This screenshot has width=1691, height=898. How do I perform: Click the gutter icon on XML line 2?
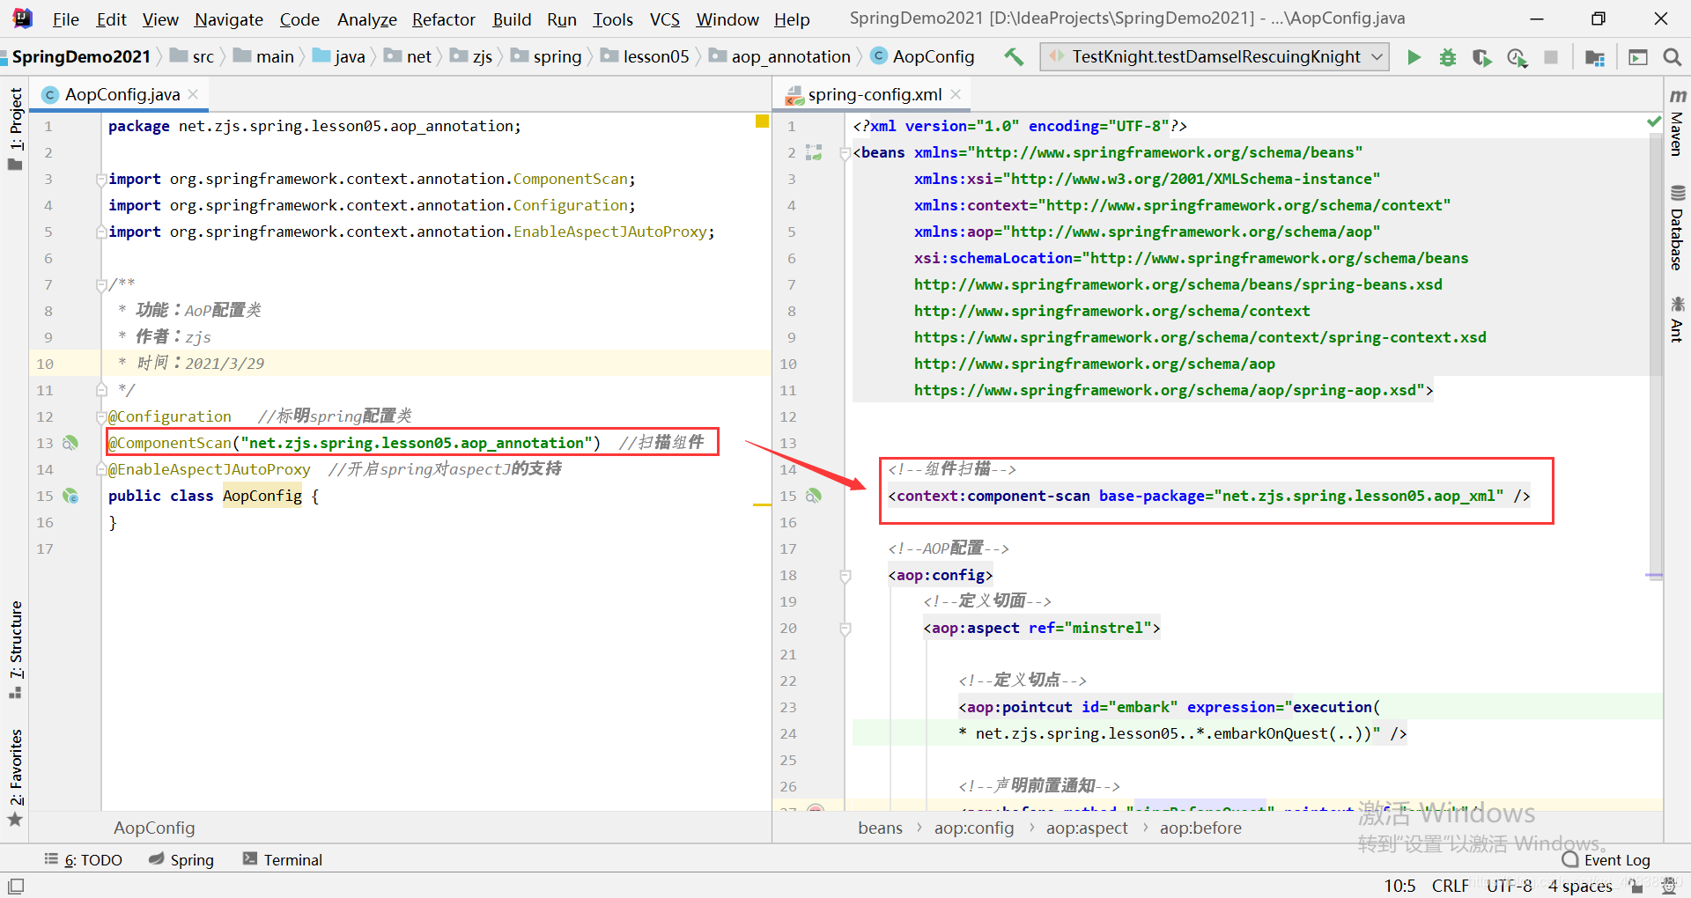[x=814, y=152]
